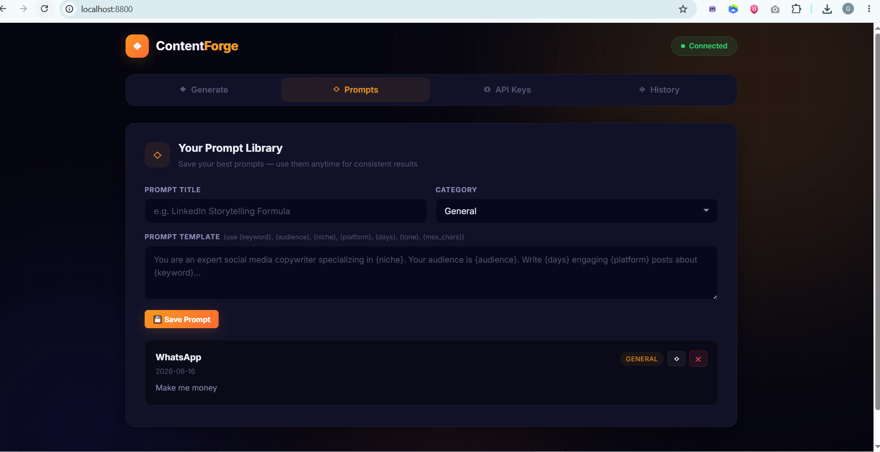880x452 pixels.
Task: Click the date 2026-06-16
Action: (175, 371)
